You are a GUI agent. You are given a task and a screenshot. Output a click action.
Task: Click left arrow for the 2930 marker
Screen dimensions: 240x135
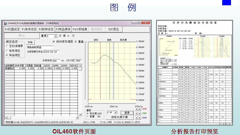pyautogui.click(x=136, y=118)
